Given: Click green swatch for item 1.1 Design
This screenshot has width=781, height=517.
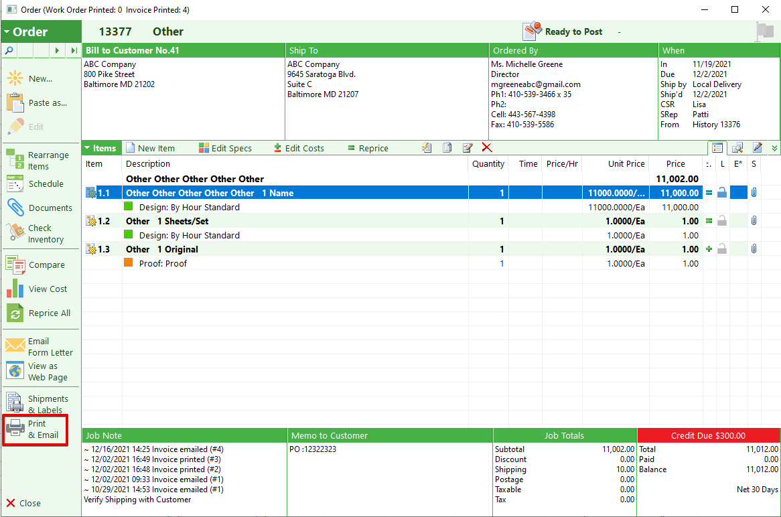Looking at the screenshot, I should point(129,206).
